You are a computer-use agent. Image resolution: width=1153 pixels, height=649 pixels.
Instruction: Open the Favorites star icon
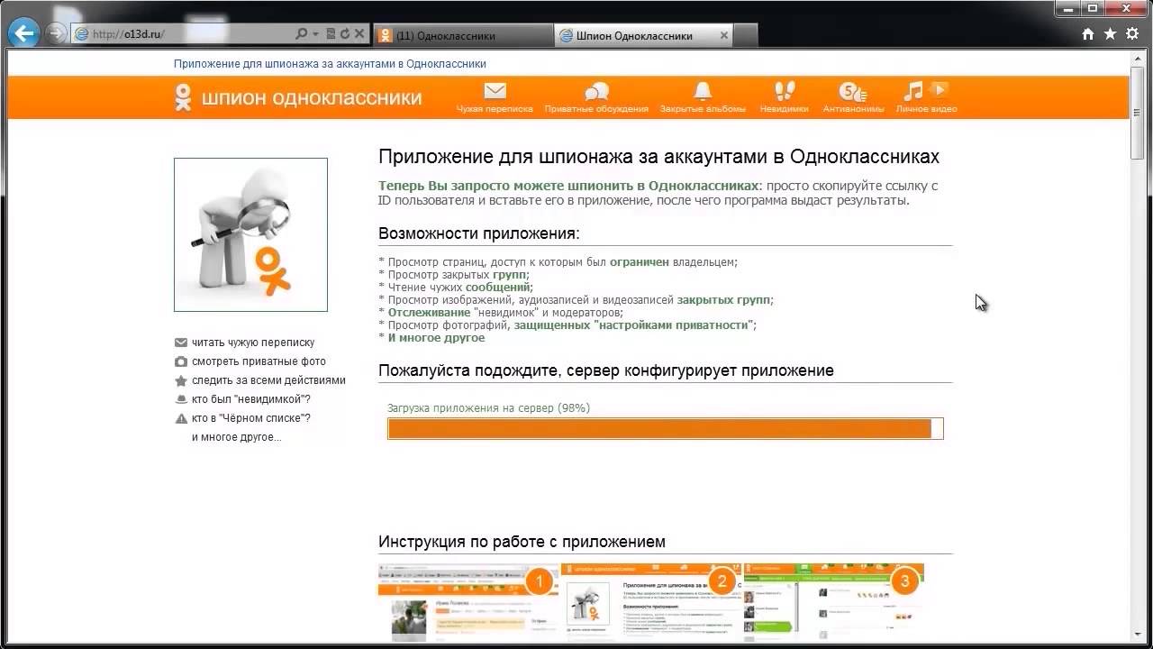1110,34
